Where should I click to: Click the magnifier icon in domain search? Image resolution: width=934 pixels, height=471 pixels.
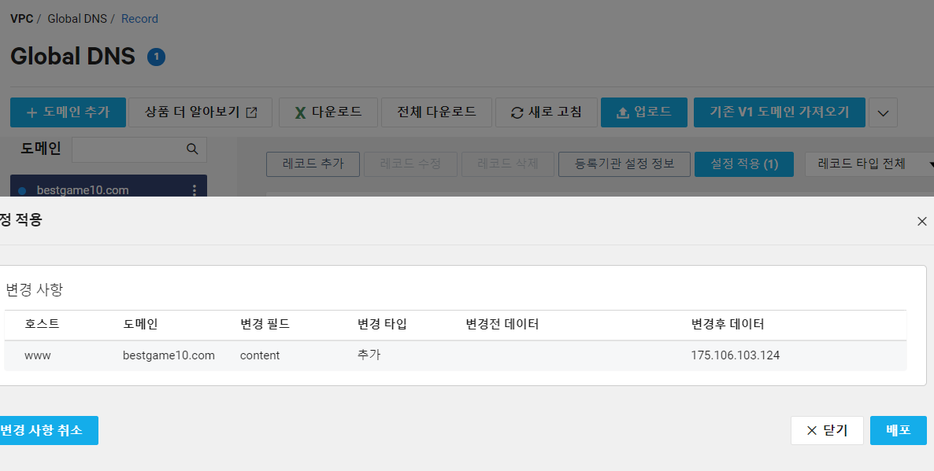pyautogui.click(x=191, y=149)
